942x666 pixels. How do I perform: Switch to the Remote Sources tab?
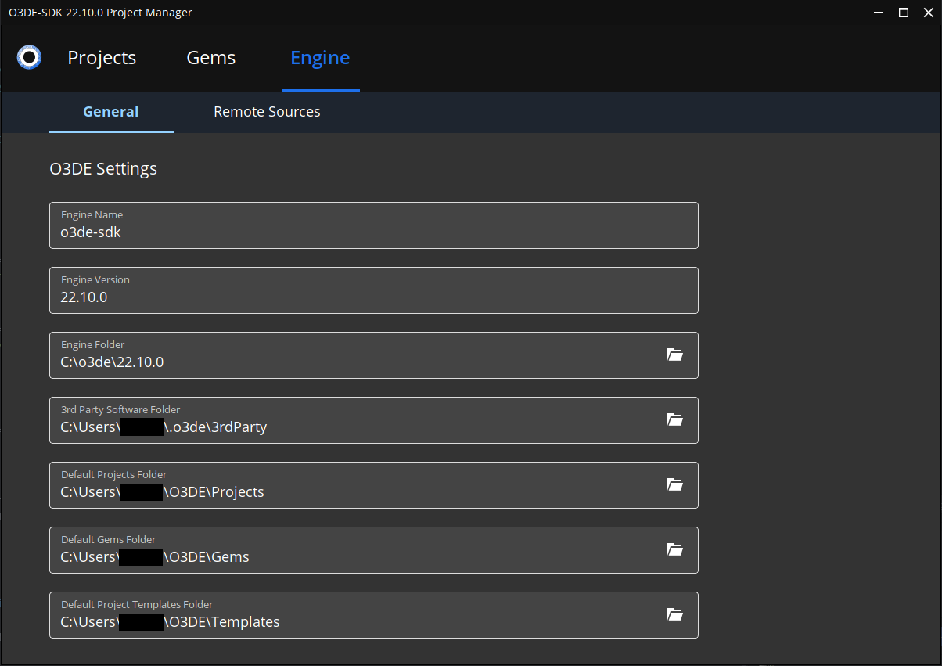coord(267,112)
